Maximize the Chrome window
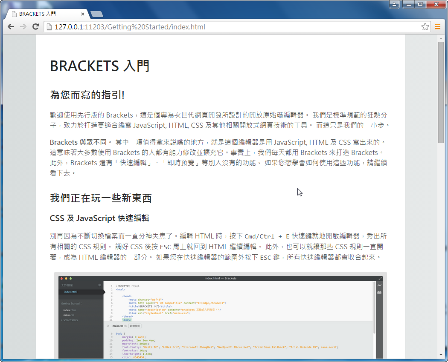This screenshot has width=448, height=362. click(x=420, y=4)
